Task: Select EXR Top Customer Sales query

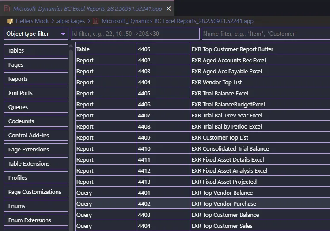Action: click(x=203, y=226)
